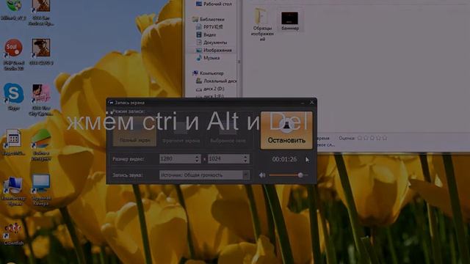Click the fifth rating star in the Explorer details pane
Image resolution: width=470 pixels, height=264 pixels.
coord(385,138)
